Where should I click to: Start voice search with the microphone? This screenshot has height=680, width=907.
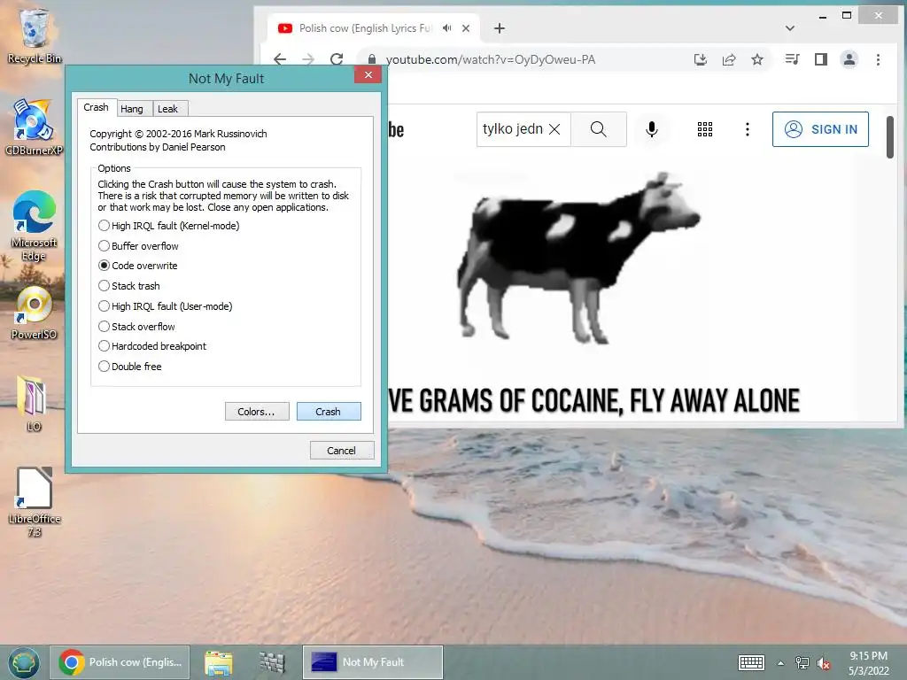coord(652,129)
